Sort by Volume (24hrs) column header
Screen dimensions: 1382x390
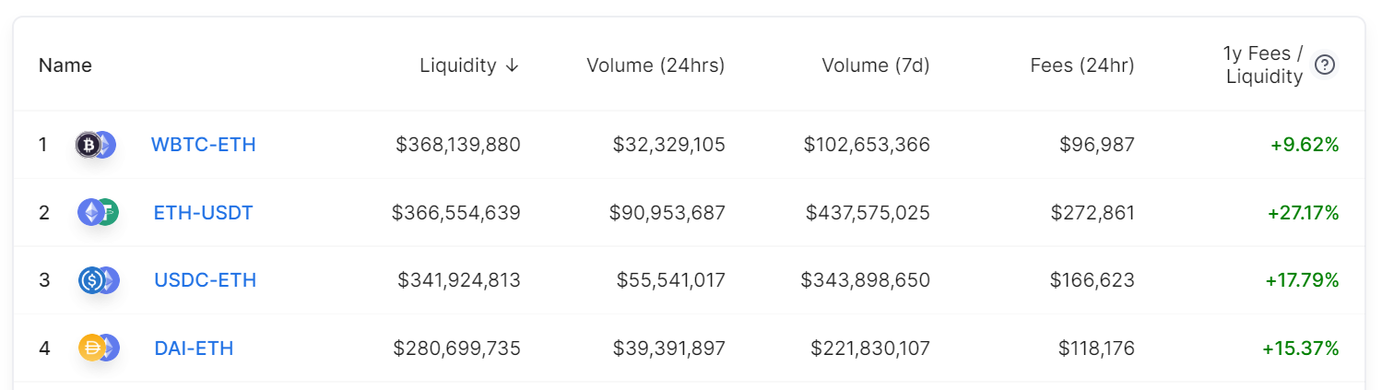(656, 65)
